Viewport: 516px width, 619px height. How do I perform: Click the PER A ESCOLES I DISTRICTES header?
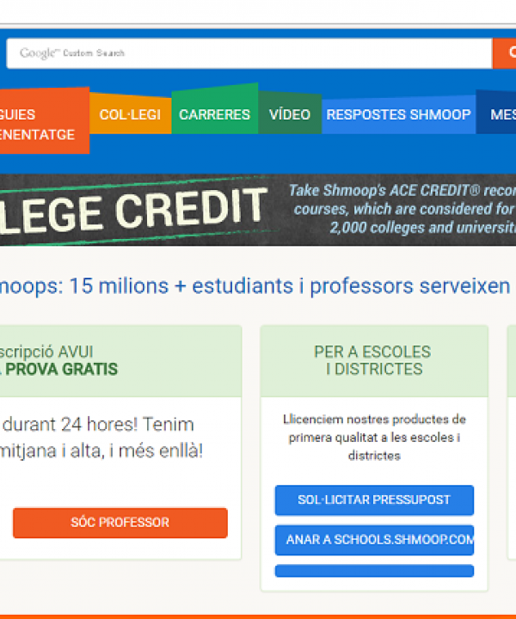tap(374, 361)
